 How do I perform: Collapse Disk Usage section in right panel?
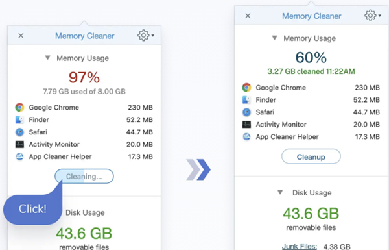click(x=280, y=192)
